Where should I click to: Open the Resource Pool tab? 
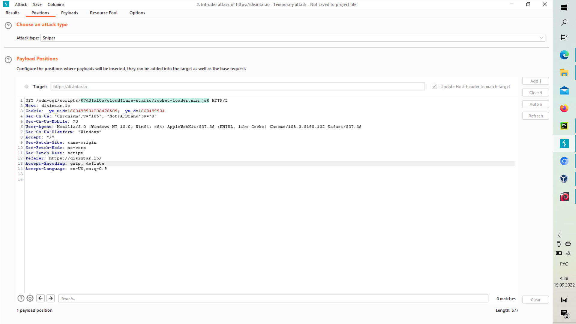(x=104, y=13)
